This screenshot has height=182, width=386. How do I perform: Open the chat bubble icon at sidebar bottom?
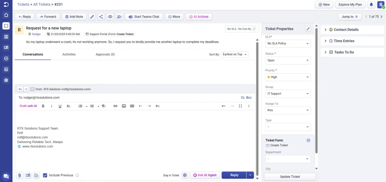point(6,176)
